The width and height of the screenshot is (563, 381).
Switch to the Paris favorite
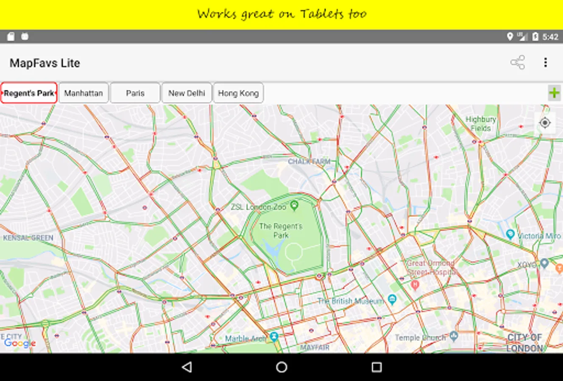135,93
